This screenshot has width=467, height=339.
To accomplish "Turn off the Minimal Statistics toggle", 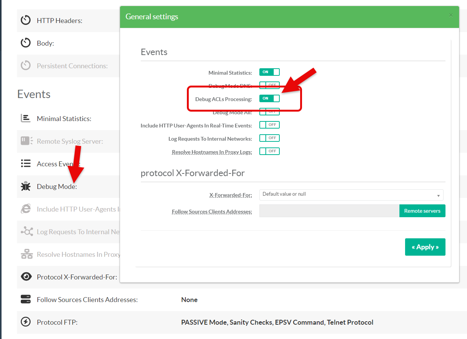I will click(269, 72).
